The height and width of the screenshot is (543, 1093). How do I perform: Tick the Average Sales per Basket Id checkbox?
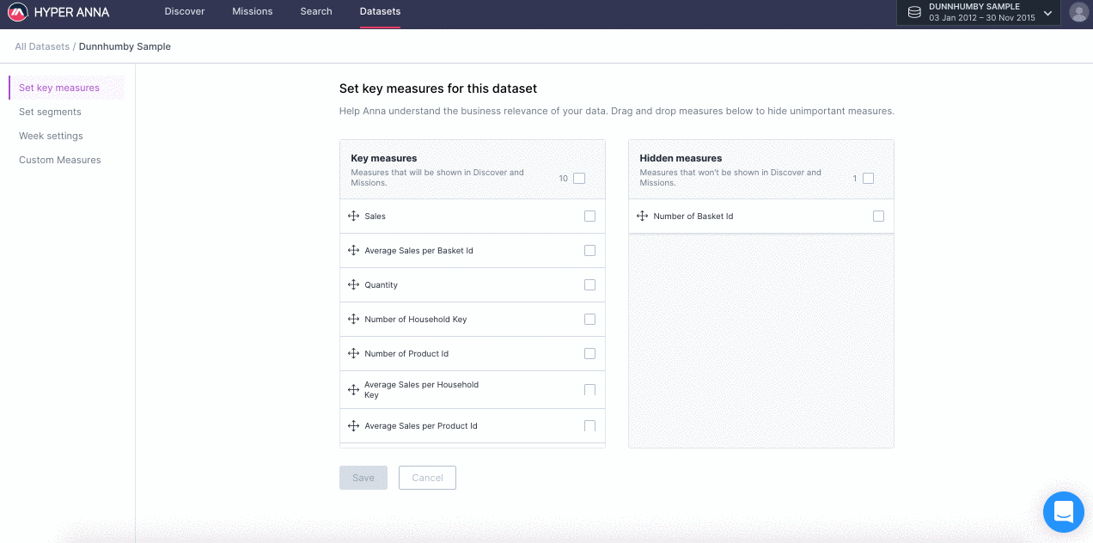(589, 251)
